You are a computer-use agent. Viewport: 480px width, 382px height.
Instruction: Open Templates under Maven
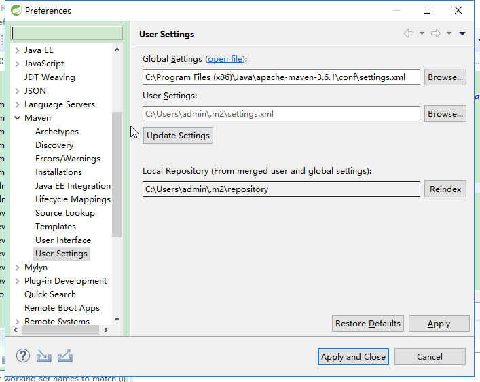coord(56,227)
